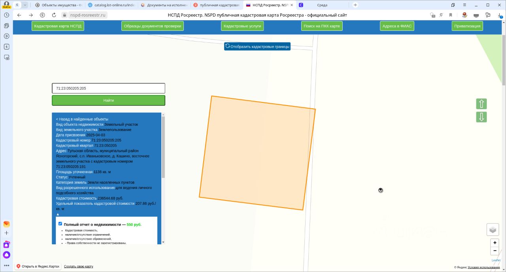Open Yandex Mail icon in sidebar
This screenshot has width=506, height=272.
pos(6,224)
